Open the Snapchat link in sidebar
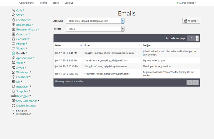Viewport: 214px width, 139px height. click(x=22, y=91)
